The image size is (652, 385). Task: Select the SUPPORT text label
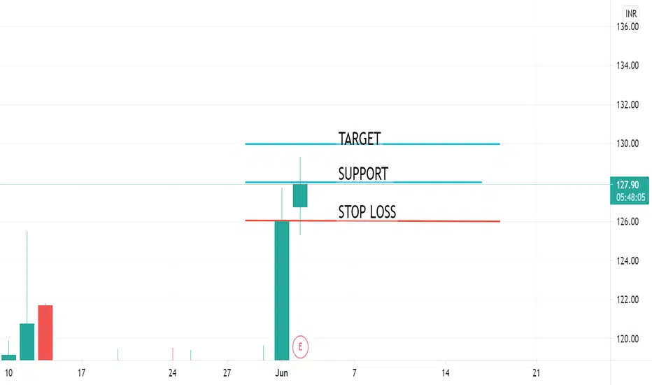[363, 174]
